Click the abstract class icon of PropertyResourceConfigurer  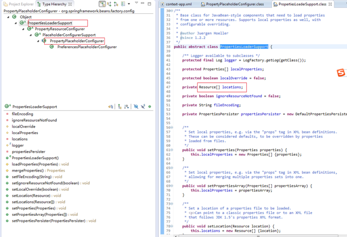tap(29, 29)
